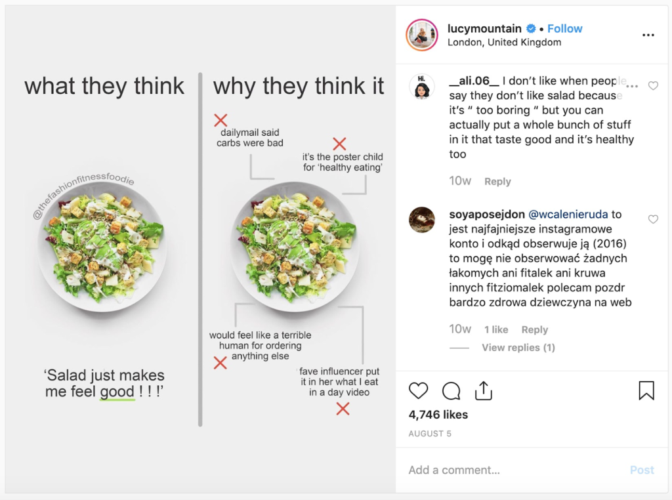This screenshot has height=500, width=672.
Task: Open lucymountain profile picture
Action: tap(422, 35)
